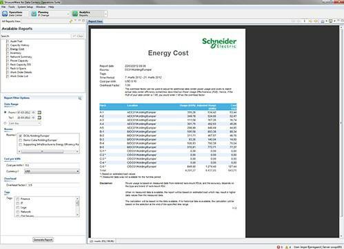Image resolution: width=344 pixels, height=249 pixels.
Task: Click the To date spinner control
Action: [x=34, y=118]
